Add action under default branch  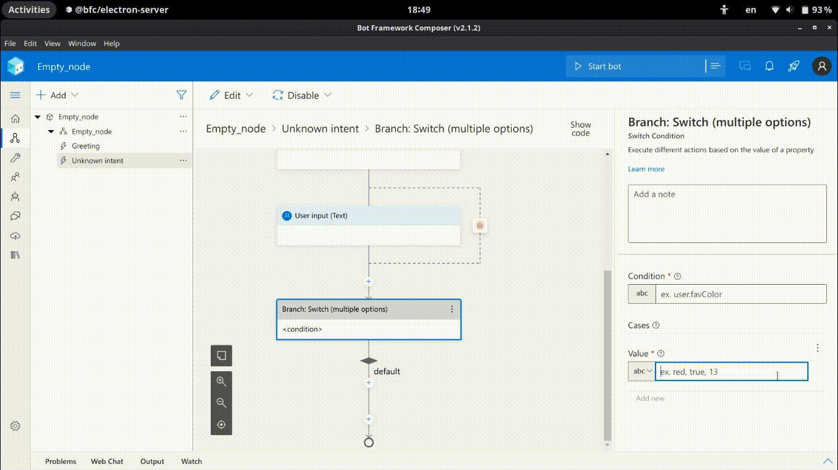pos(369,383)
